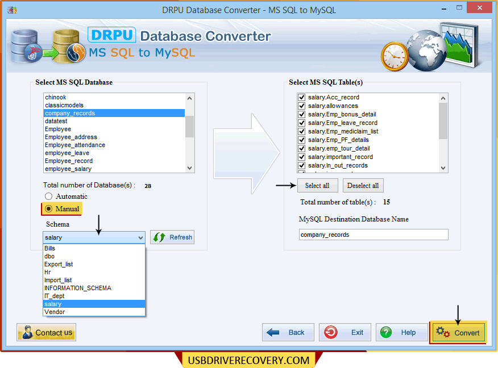This screenshot has height=368, width=498.
Task: Click the Back blue arrow icon
Action: (273, 332)
